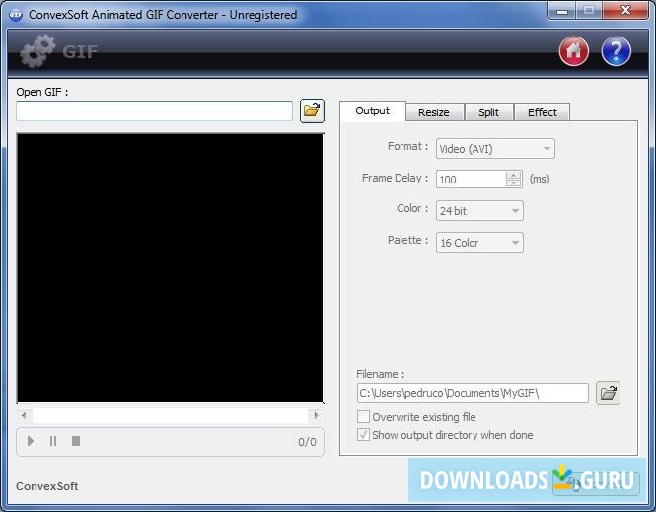
Task: Play the GIF preview
Action: click(31, 441)
